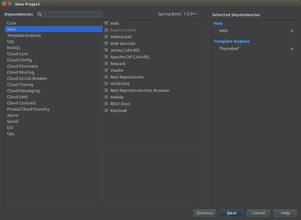
Task: Open Help for this dialog
Action: coord(285,213)
